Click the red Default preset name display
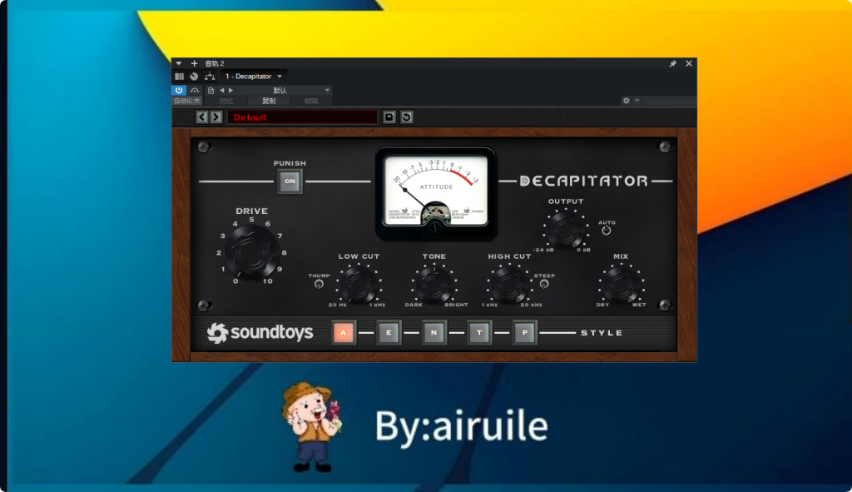The image size is (852, 492). click(302, 117)
